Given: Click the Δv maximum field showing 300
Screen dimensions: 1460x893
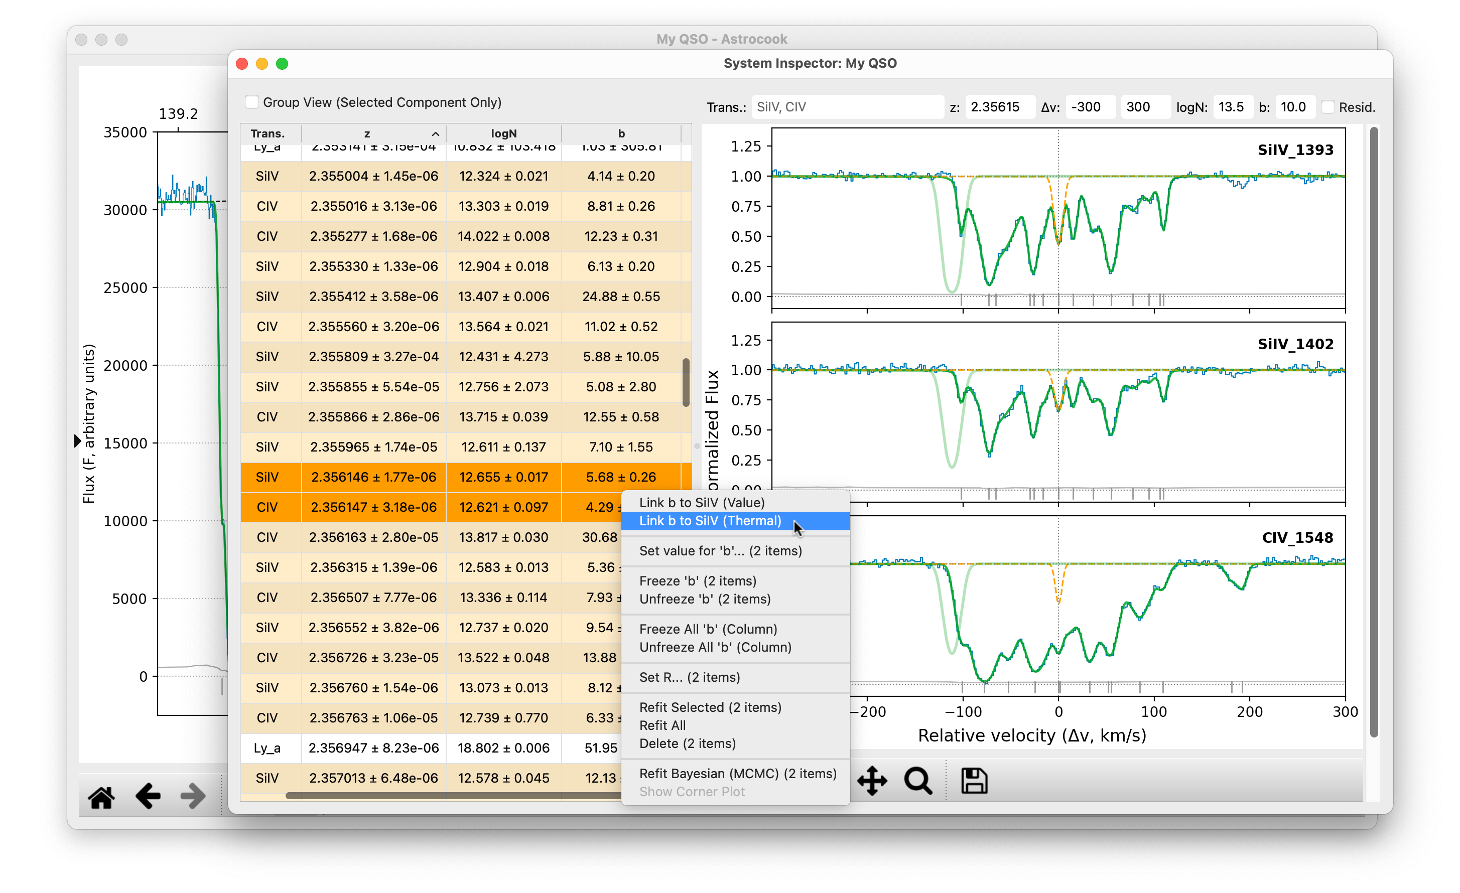Looking at the screenshot, I should pyautogui.click(x=1145, y=107).
